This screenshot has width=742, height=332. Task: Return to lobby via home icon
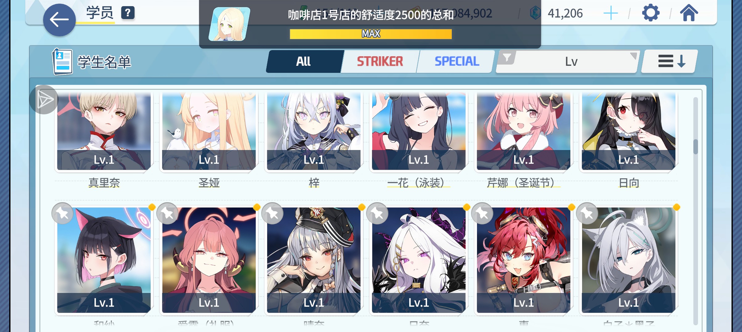pos(689,13)
